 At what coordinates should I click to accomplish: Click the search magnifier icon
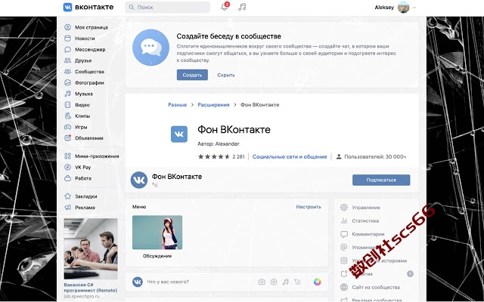click(x=132, y=7)
